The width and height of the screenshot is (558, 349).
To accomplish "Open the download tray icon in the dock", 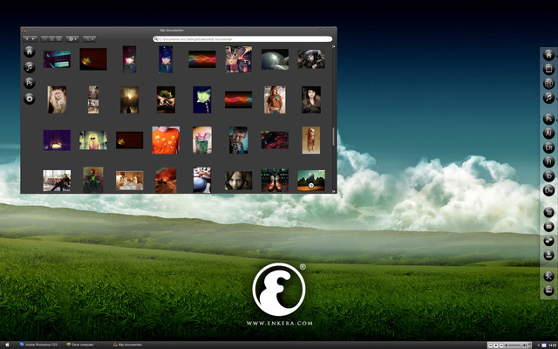I will (548, 255).
